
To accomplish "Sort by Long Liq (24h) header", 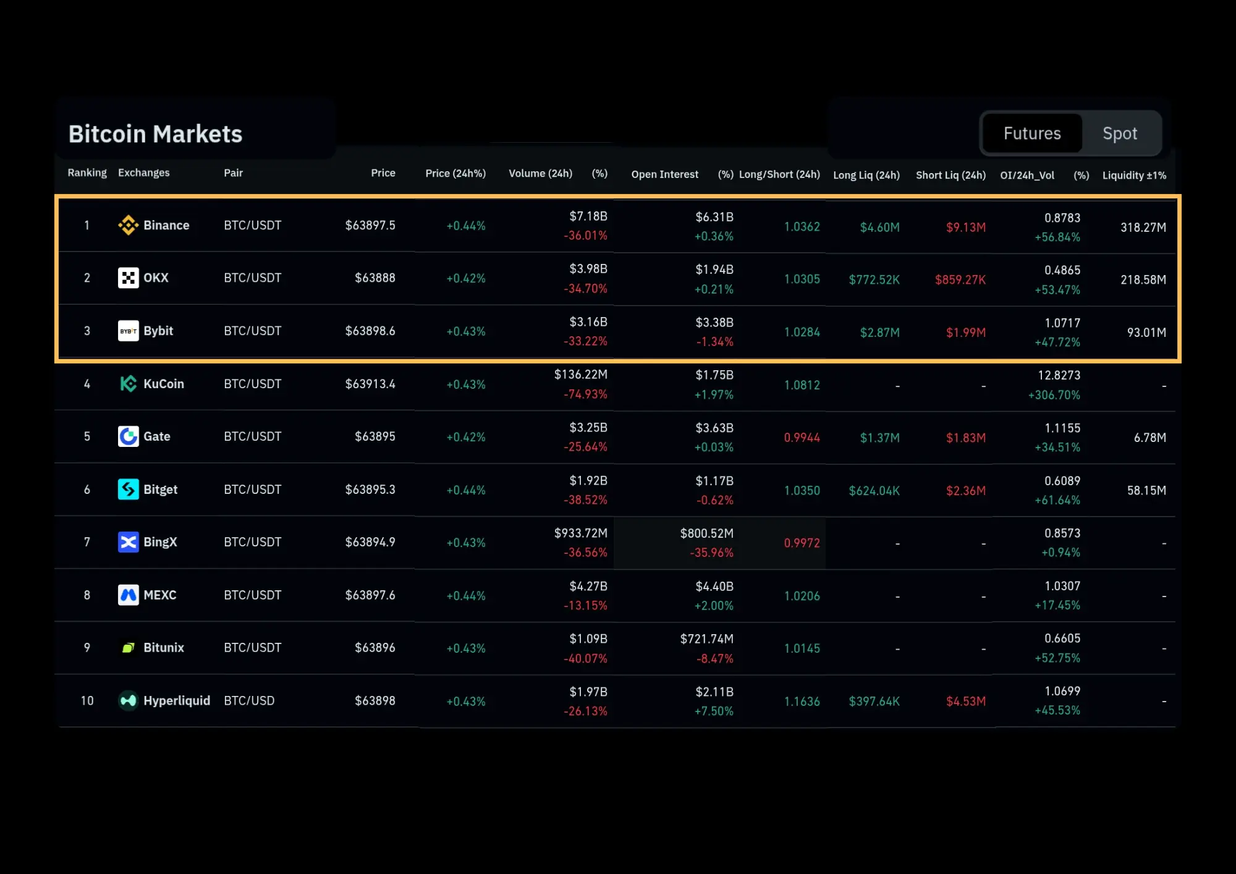I will point(866,175).
